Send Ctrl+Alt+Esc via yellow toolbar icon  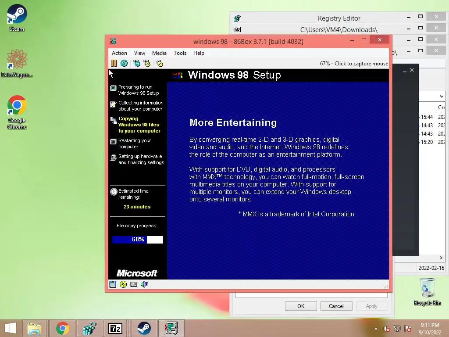pos(147,63)
